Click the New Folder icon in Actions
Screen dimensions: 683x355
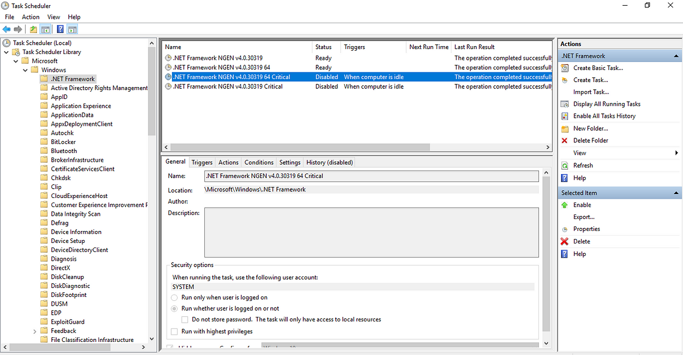(x=565, y=129)
